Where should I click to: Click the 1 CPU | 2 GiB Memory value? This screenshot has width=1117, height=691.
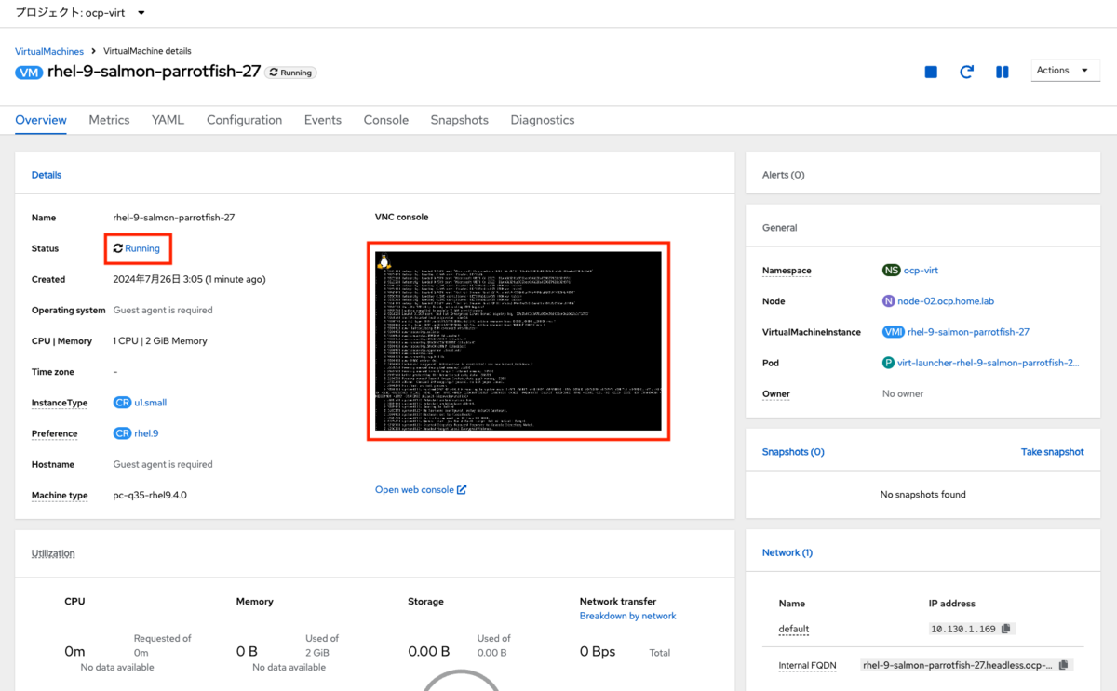160,341
